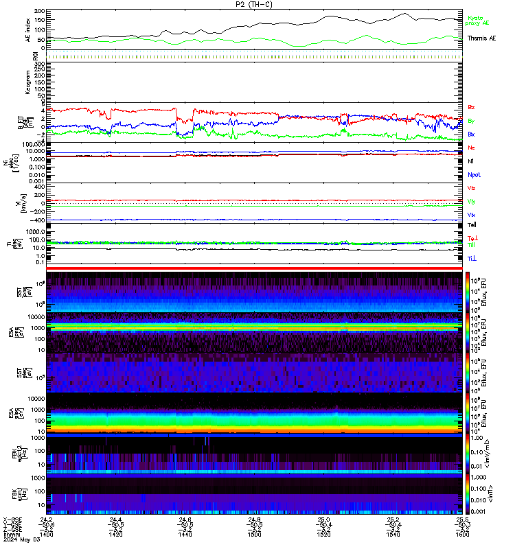515x549 pixels.
Task: Select the "1600" time tick label
Action: click(x=462, y=535)
